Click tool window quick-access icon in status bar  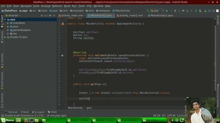click(x=2, y=115)
